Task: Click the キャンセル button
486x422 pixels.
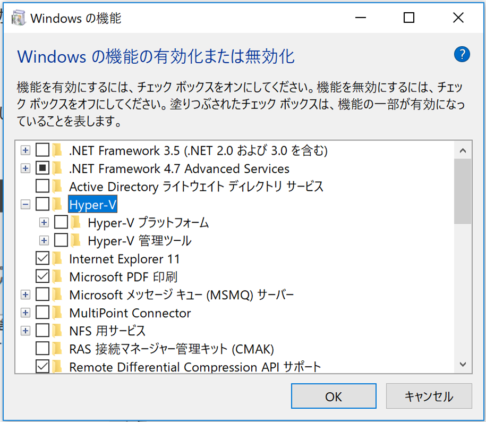Action: click(429, 396)
